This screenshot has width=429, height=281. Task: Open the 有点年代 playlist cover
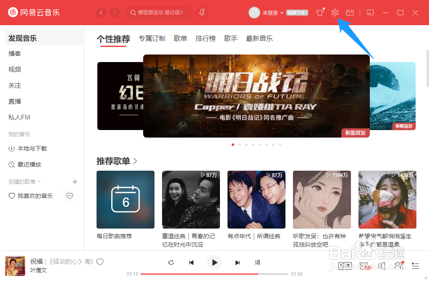click(256, 200)
